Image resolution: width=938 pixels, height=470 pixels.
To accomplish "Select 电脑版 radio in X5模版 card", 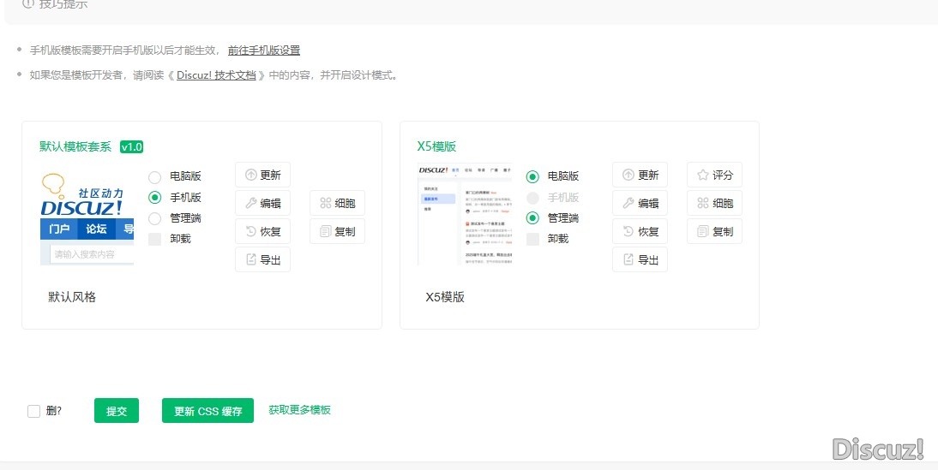I will 532,176.
